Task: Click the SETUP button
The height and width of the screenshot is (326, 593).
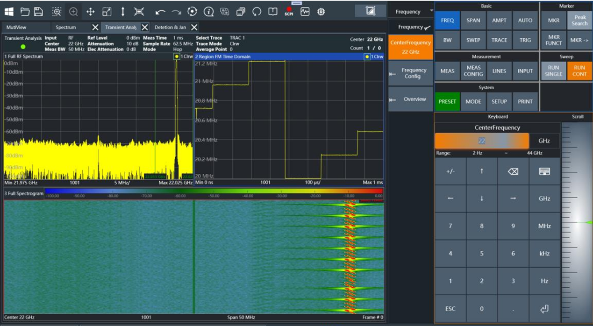Action: tap(499, 101)
